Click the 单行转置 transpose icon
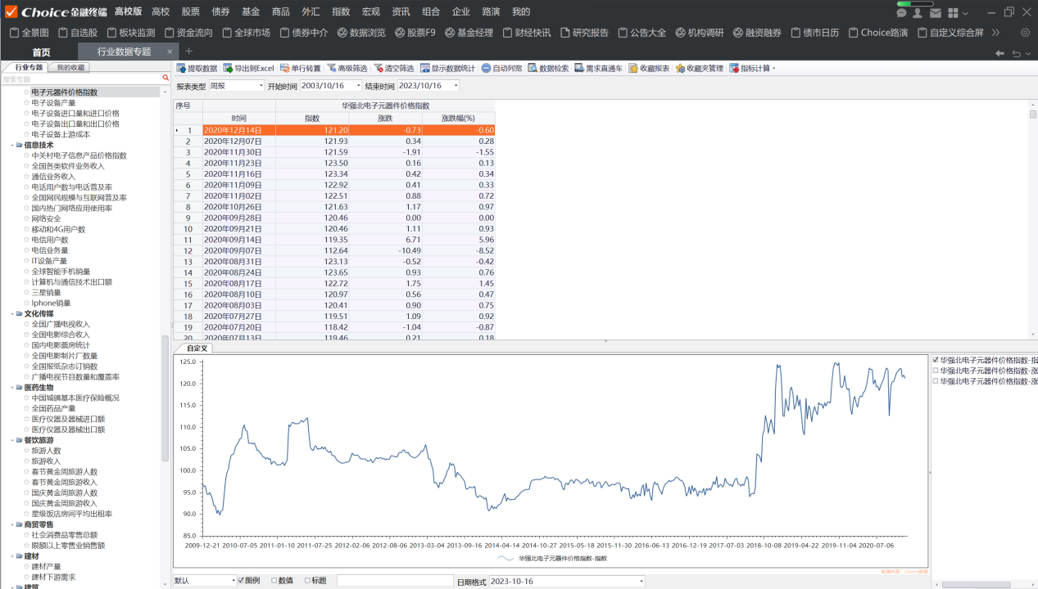This screenshot has width=1038, height=589. click(x=285, y=69)
